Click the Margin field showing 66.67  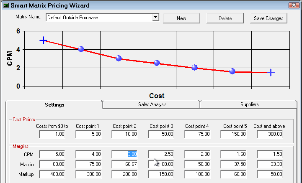[x=124, y=164]
